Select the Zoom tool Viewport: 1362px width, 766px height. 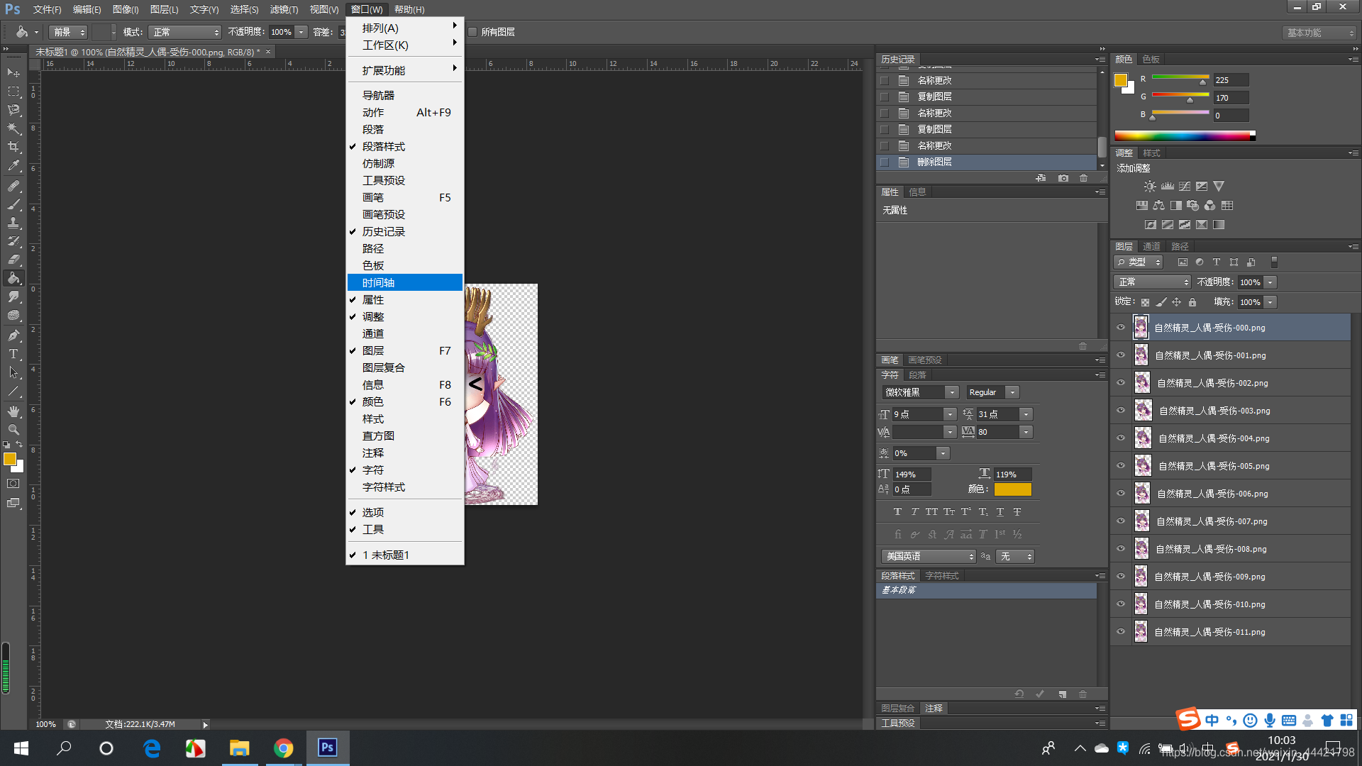(x=13, y=430)
